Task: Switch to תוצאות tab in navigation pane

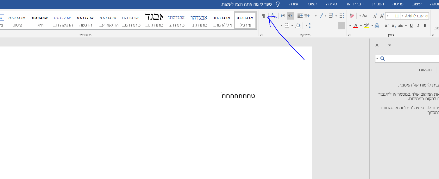Action: click(x=425, y=70)
